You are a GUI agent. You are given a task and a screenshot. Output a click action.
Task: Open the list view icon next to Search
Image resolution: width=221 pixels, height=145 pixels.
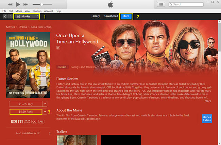click(161, 4)
